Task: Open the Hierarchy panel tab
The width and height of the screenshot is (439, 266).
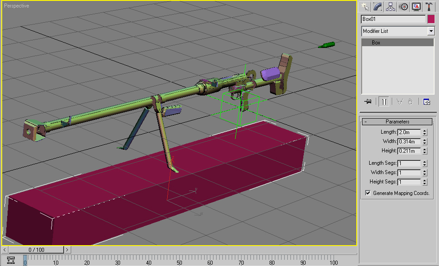Action: click(391, 7)
